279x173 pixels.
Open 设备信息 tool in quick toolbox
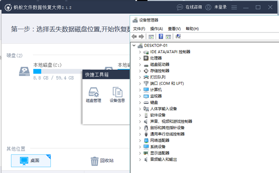pyautogui.click(x=117, y=95)
